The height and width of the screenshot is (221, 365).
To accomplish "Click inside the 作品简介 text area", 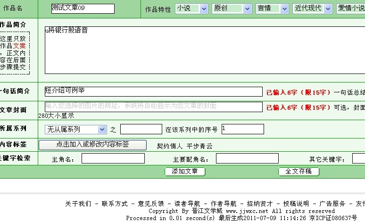I will coord(205,50).
